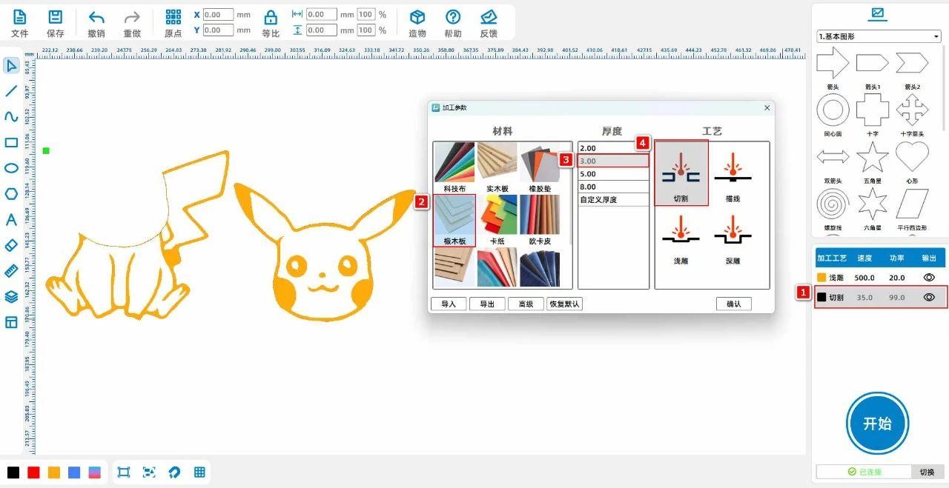Choose 自定义厚度 custom thickness option
Image resolution: width=949 pixels, height=488 pixels.
coord(613,200)
